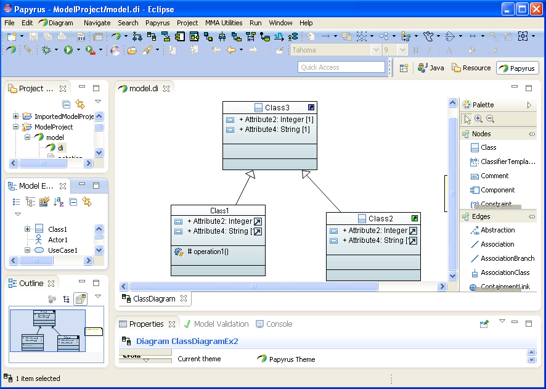Choose the Zoom Out tool in Palette
The height and width of the screenshot is (389, 546).
click(490, 119)
